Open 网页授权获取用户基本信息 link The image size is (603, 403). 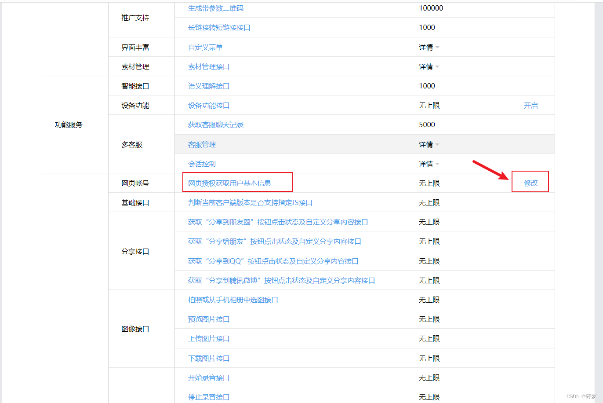(x=229, y=183)
